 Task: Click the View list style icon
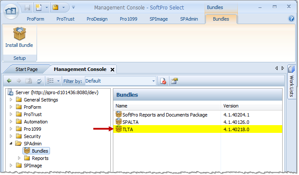point(50,81)
